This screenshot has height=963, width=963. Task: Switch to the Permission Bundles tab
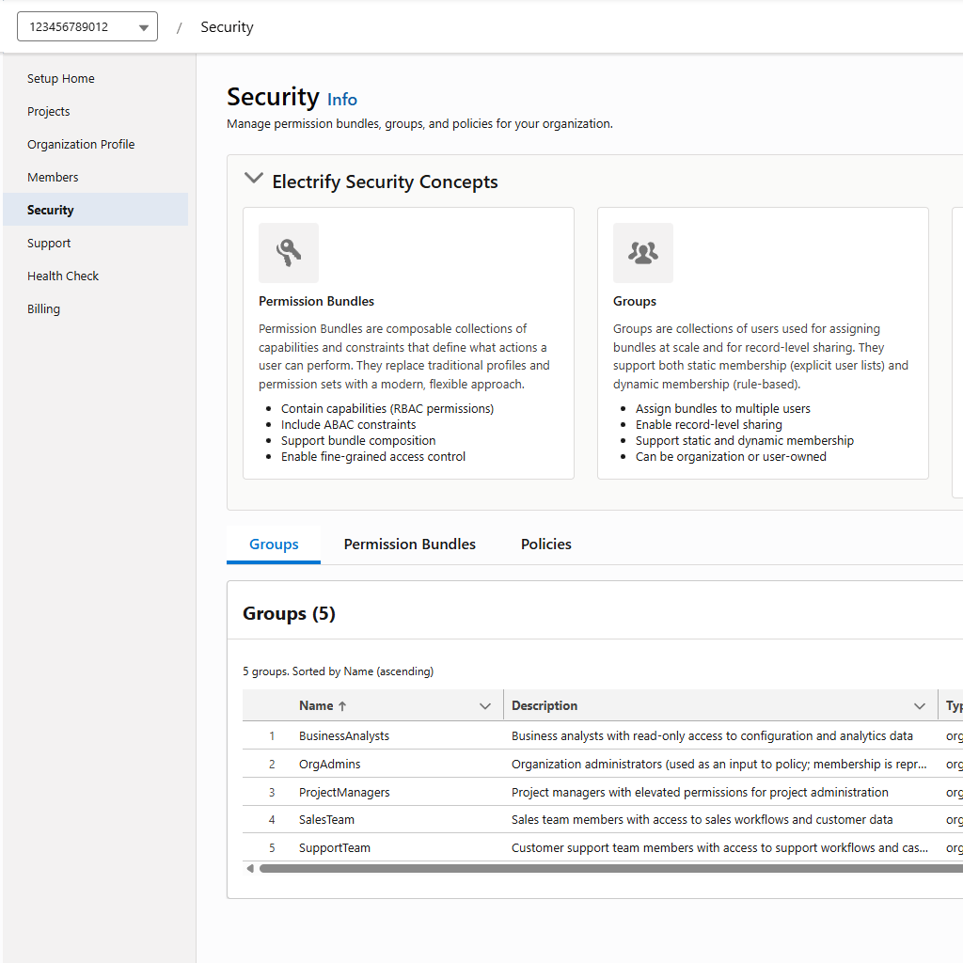pyautogui.click(x=409, y=544)
